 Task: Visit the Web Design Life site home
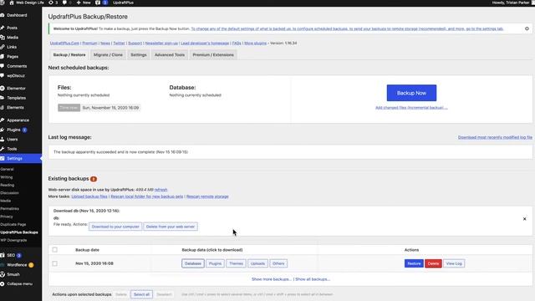(27, 3)
